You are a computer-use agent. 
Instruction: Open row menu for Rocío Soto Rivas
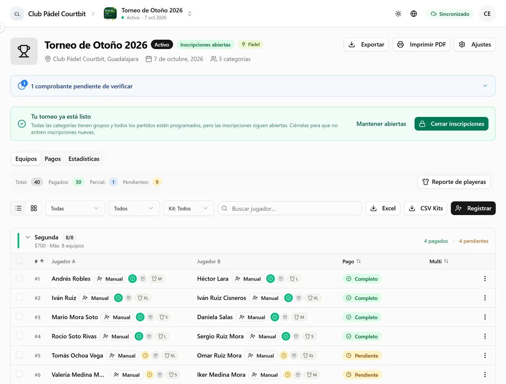[485, 336]
